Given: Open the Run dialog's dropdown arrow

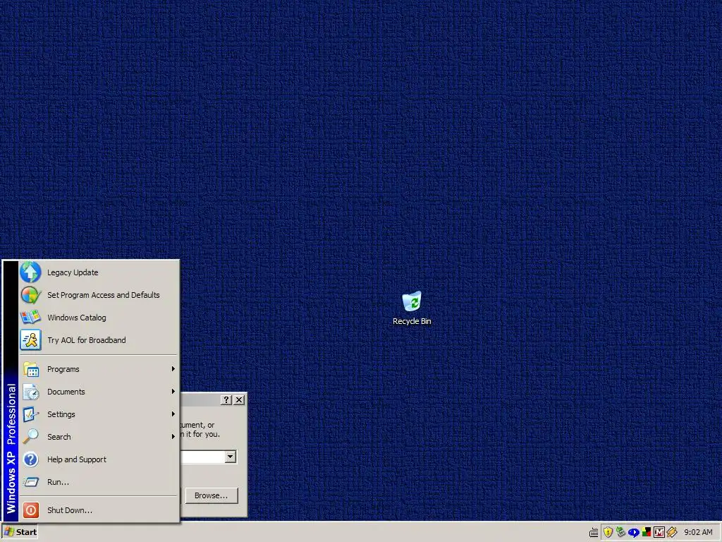Looking at the screenshot, I should point(231,457).
